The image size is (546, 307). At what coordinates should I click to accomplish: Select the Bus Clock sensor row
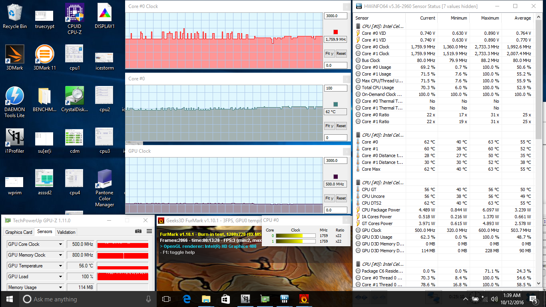click(444, 60)
